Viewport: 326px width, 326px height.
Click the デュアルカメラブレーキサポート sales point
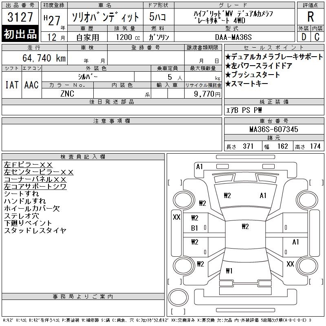(x=273, y=57)
